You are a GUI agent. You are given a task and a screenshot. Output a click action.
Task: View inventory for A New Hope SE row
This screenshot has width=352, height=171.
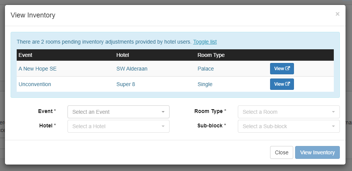coord(281,69)
